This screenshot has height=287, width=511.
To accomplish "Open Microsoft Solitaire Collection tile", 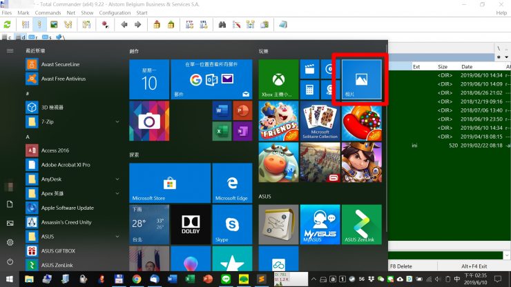I will [x=319, y=121].
